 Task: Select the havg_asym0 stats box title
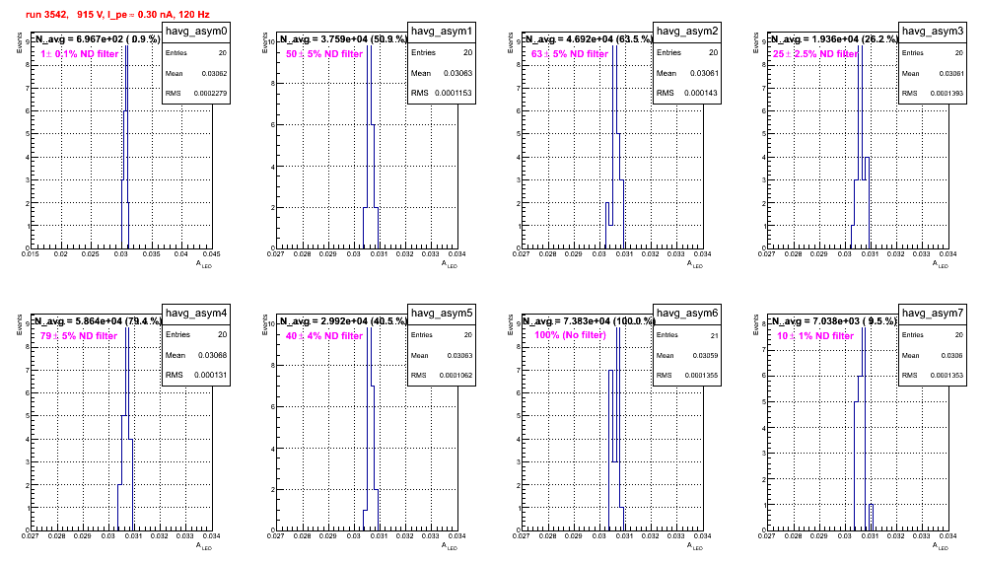coord(196,31)
